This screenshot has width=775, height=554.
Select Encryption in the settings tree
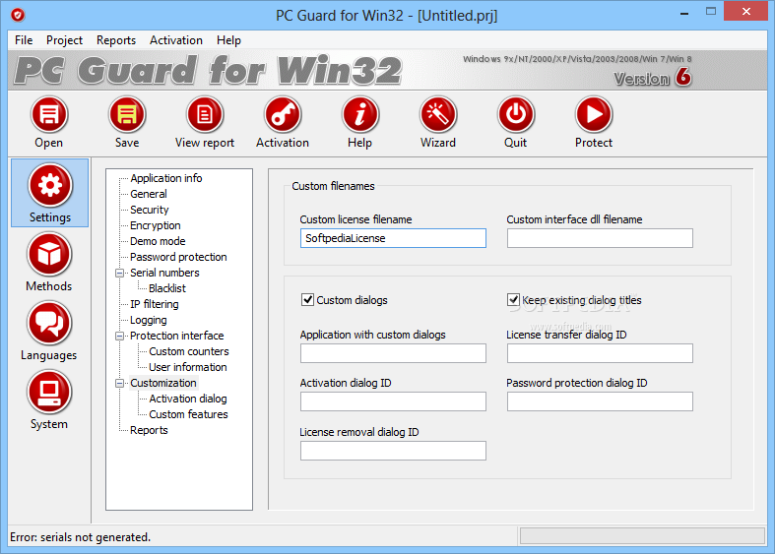pyautogui.click(x=156, y=225)
